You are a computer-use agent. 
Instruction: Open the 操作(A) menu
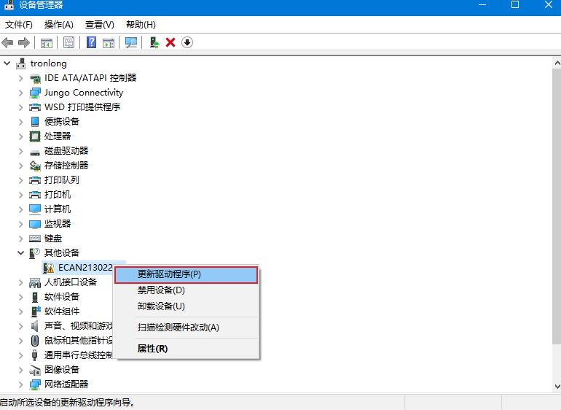(x=59, y=25)
